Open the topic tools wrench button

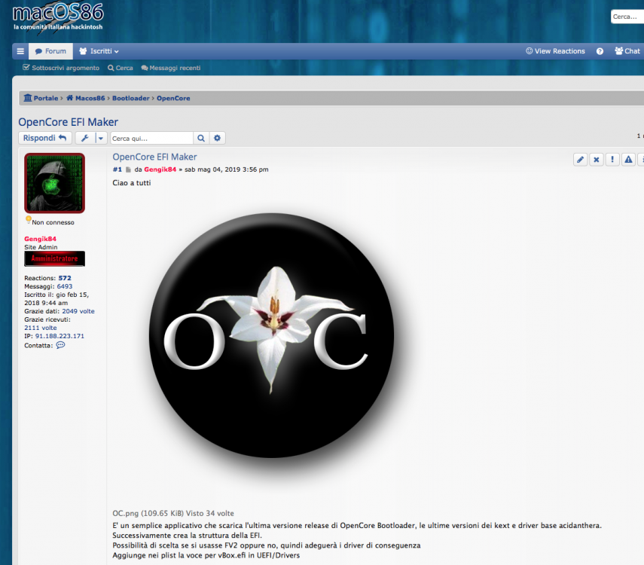pos(85,138)
